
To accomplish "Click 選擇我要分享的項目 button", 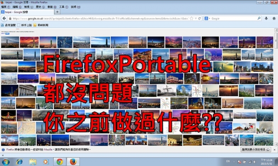I will point(256,149).
